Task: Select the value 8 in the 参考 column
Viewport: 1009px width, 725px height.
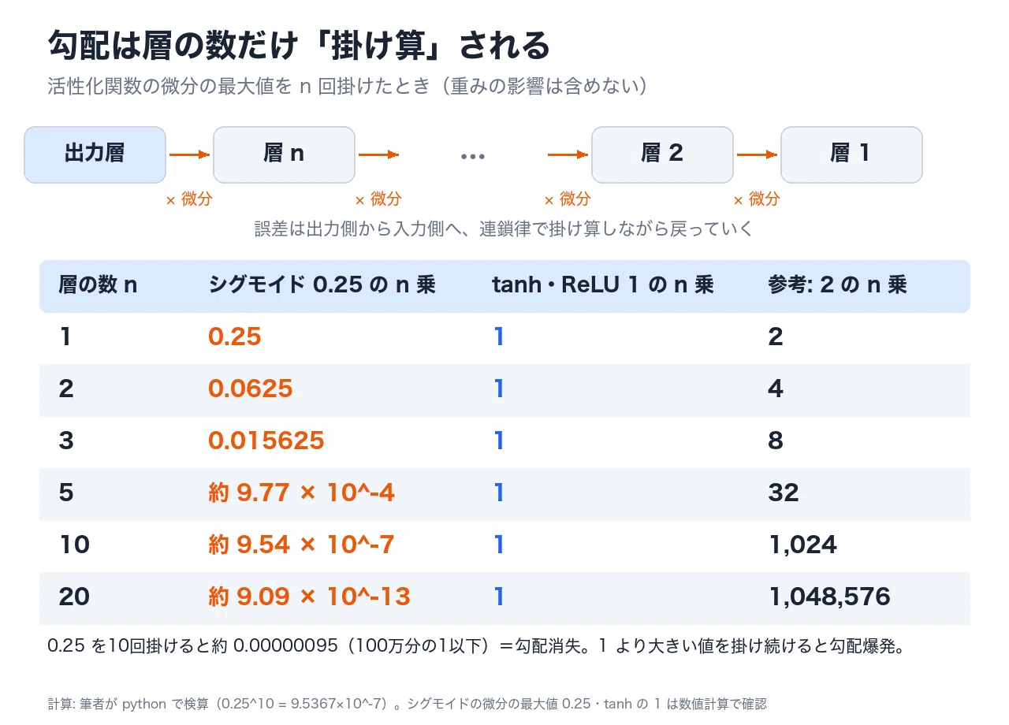Action: pyautogui.click(x=776, y=441)
